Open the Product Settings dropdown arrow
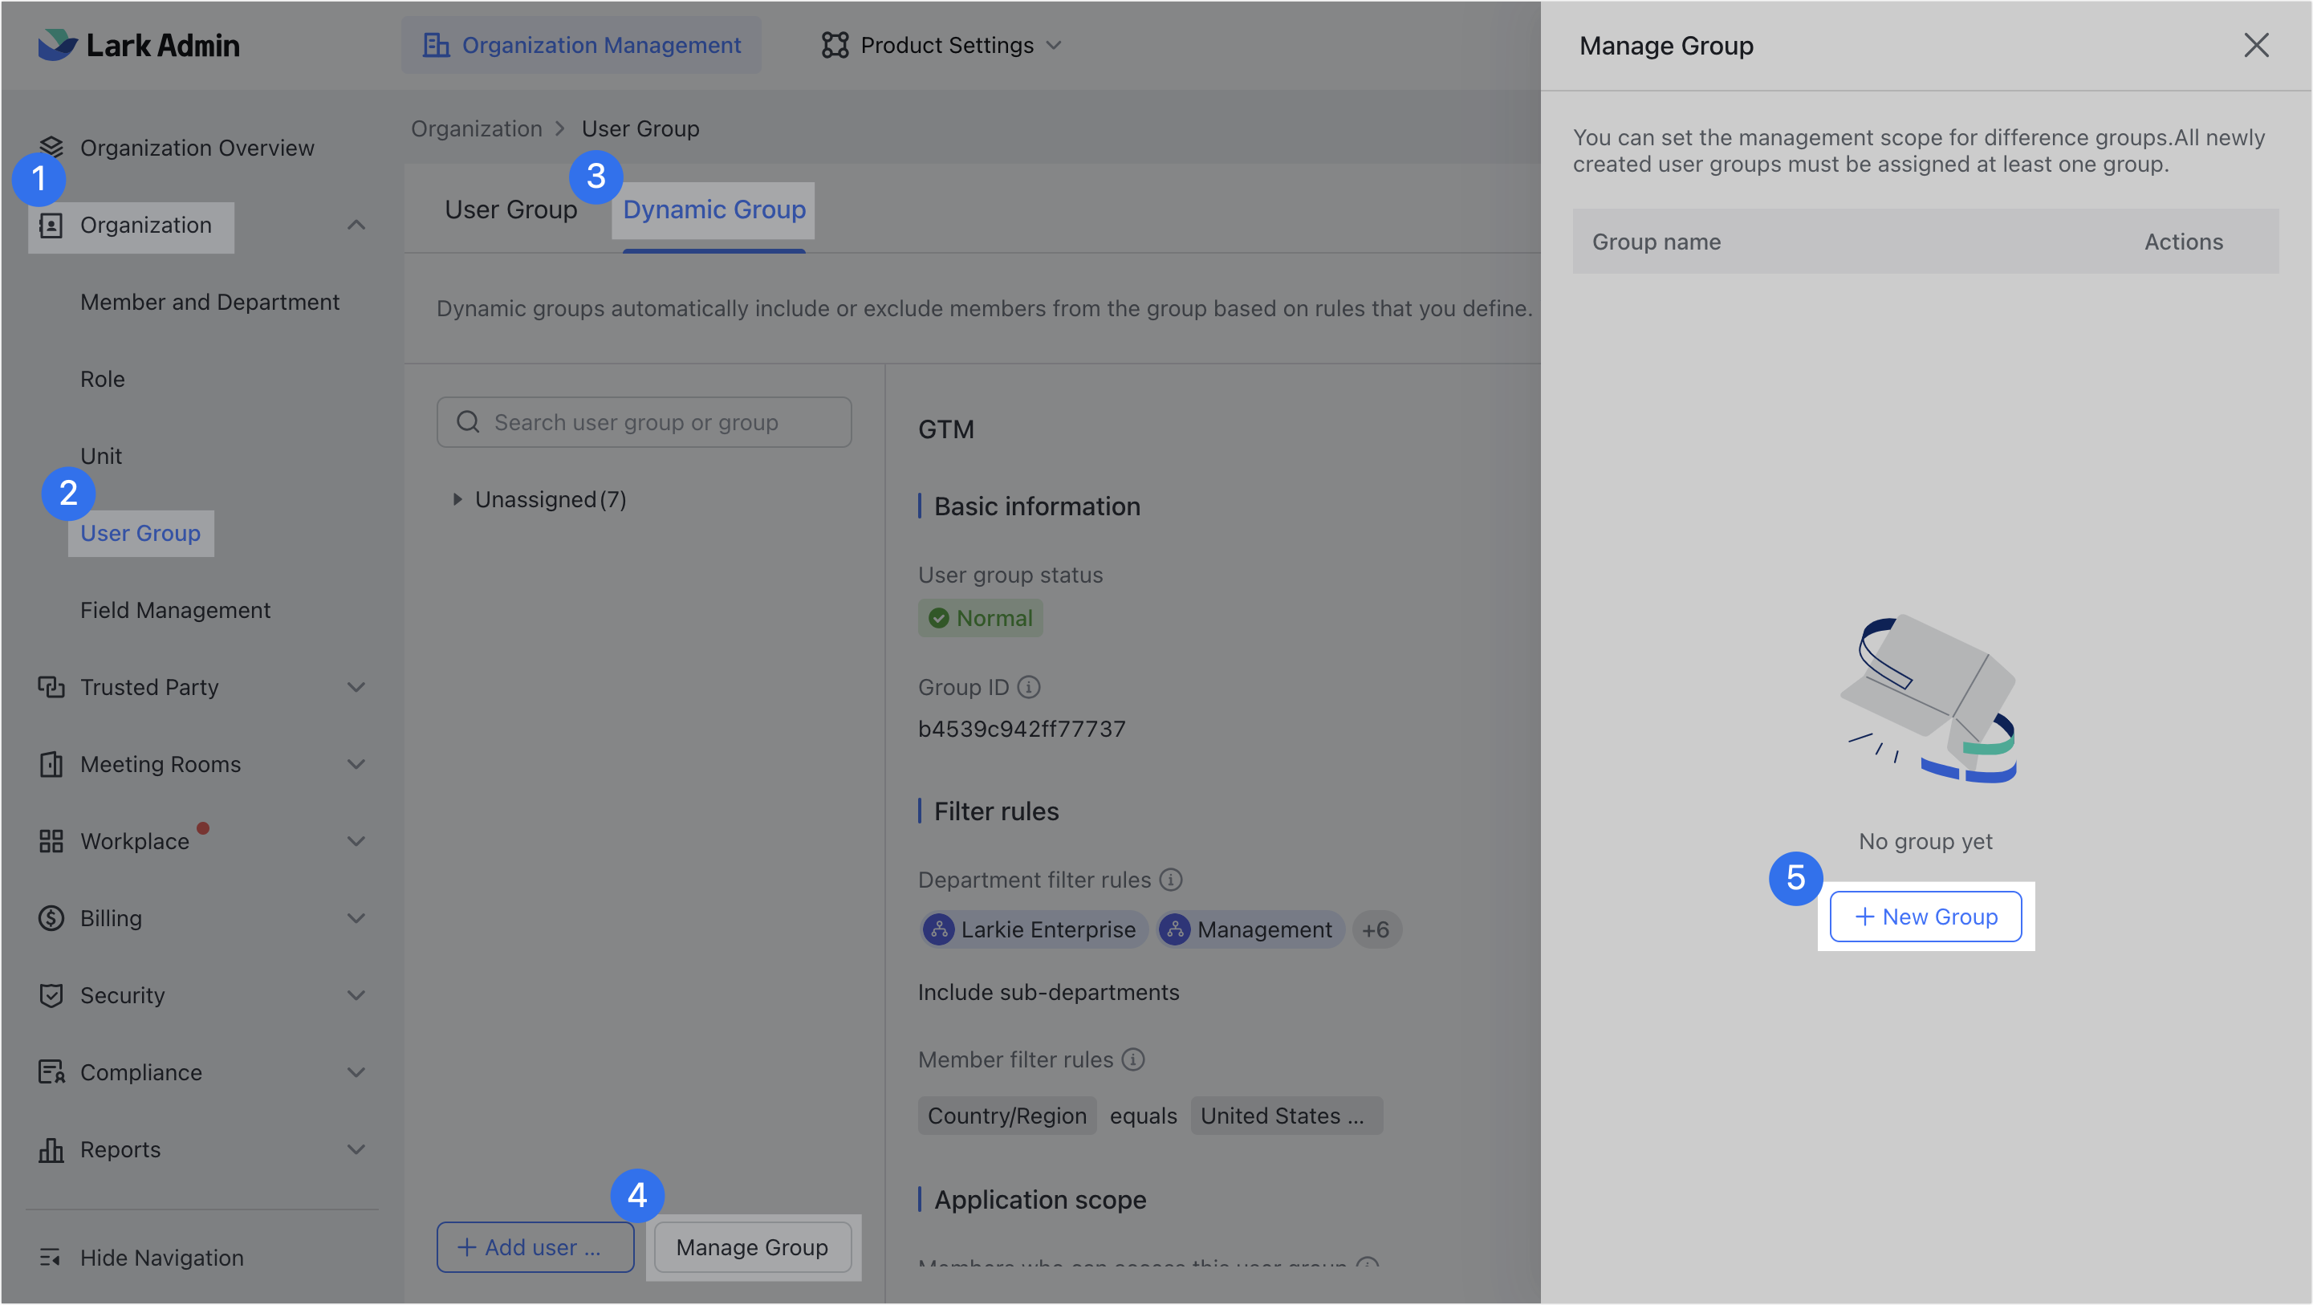The height and width of the screenshot is (1305, 2313). coord(1055,45)
